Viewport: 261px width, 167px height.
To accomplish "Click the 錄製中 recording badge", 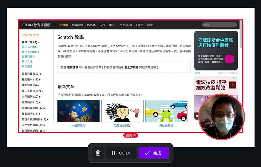I will pyautogui.click(x=131, y=135).
